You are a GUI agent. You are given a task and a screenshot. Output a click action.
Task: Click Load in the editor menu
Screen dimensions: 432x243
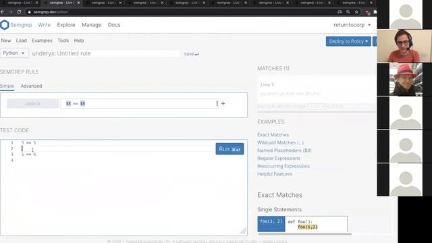coord(21,40)
